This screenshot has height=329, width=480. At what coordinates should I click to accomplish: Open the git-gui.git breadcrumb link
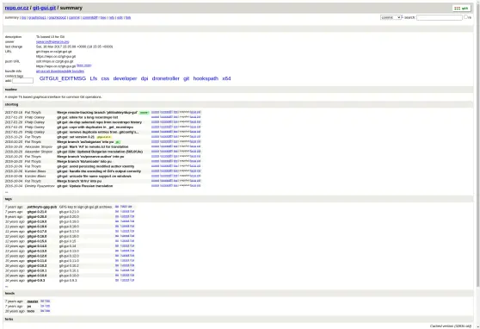(45, 8)
